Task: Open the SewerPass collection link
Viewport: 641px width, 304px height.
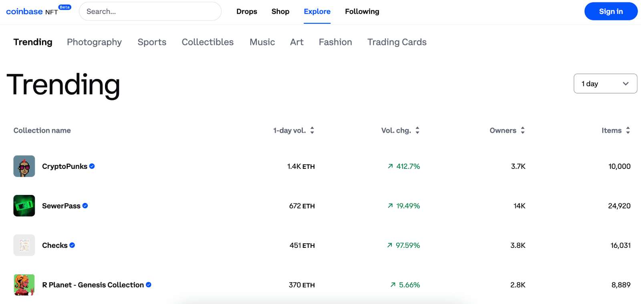Action: coord(61,206)
